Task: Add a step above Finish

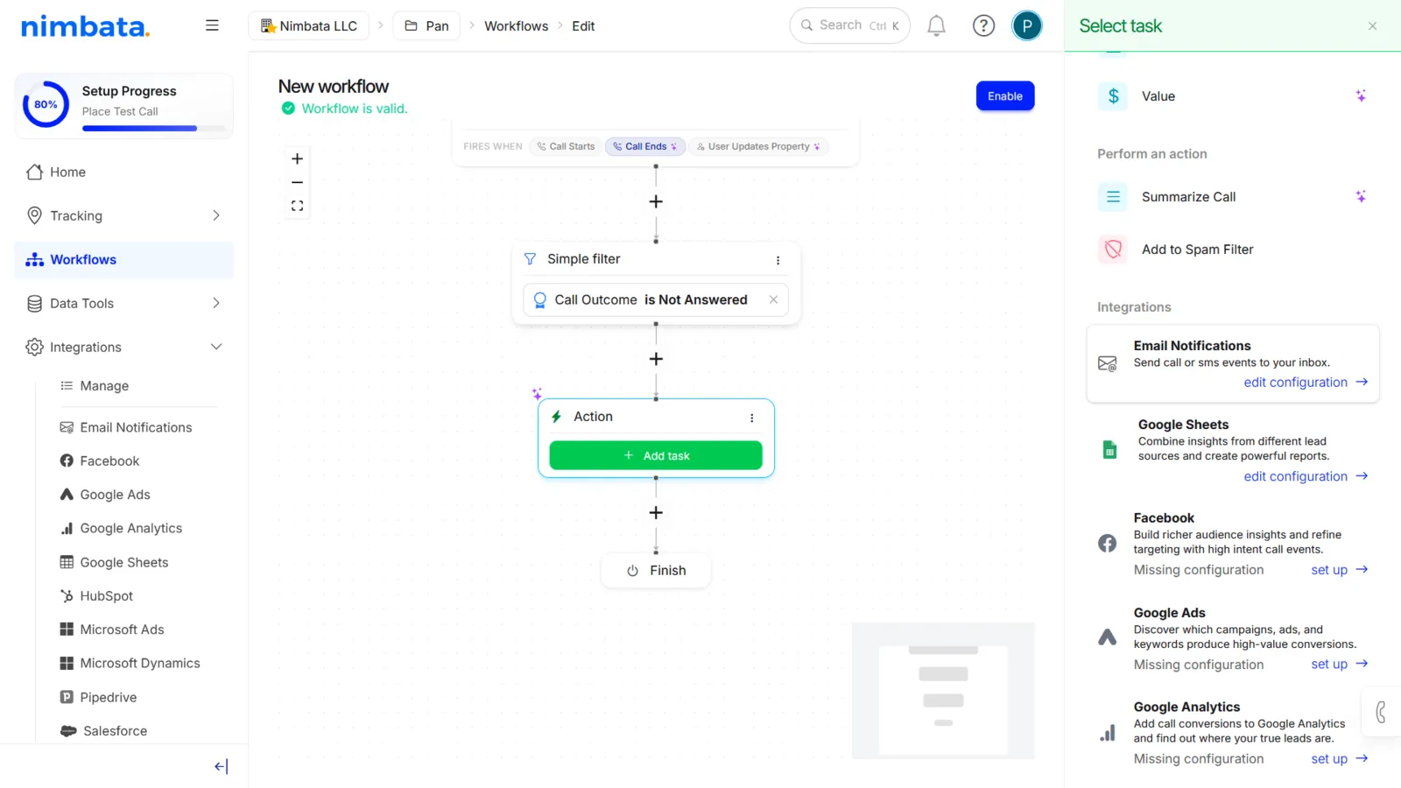Action: pyautogui.click(x=656, y=512)
